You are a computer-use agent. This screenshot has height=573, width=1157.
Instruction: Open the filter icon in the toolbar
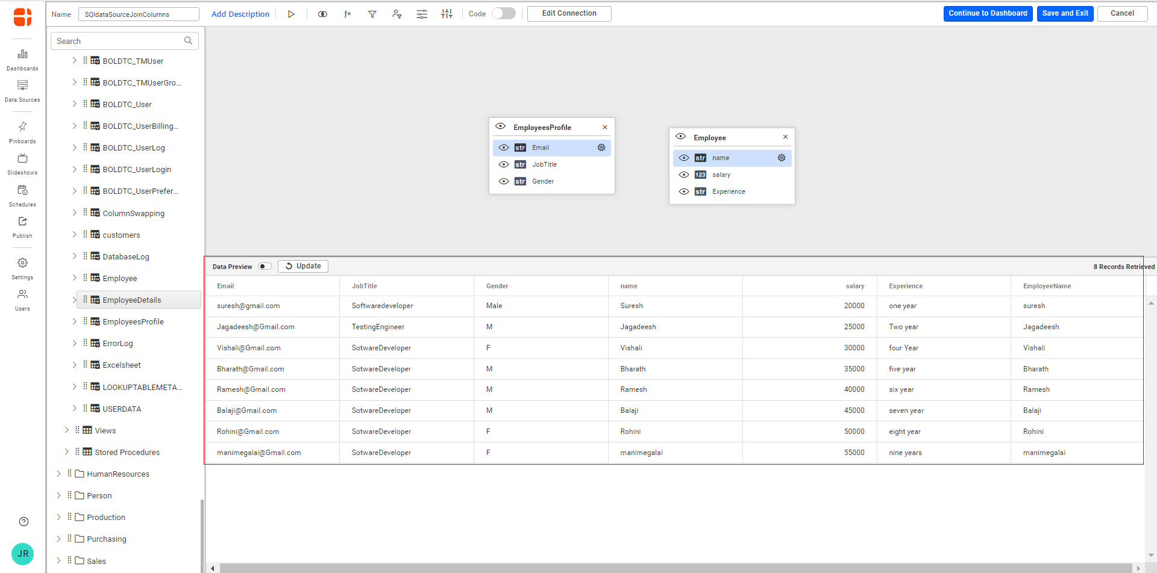click(372, 13)
